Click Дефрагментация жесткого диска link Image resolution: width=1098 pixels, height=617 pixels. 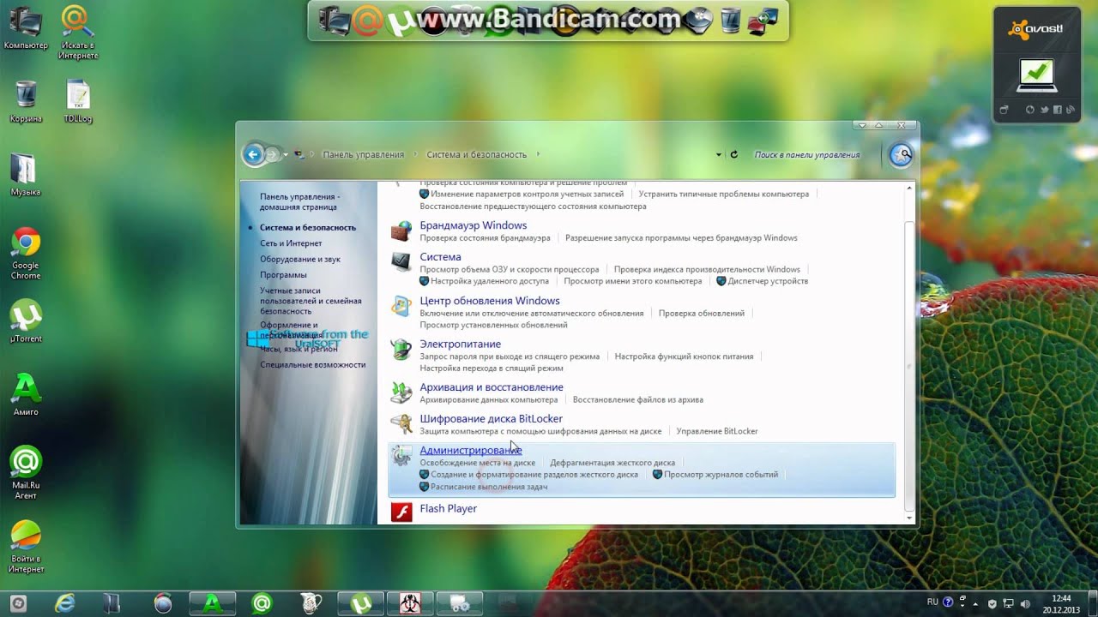612,463
